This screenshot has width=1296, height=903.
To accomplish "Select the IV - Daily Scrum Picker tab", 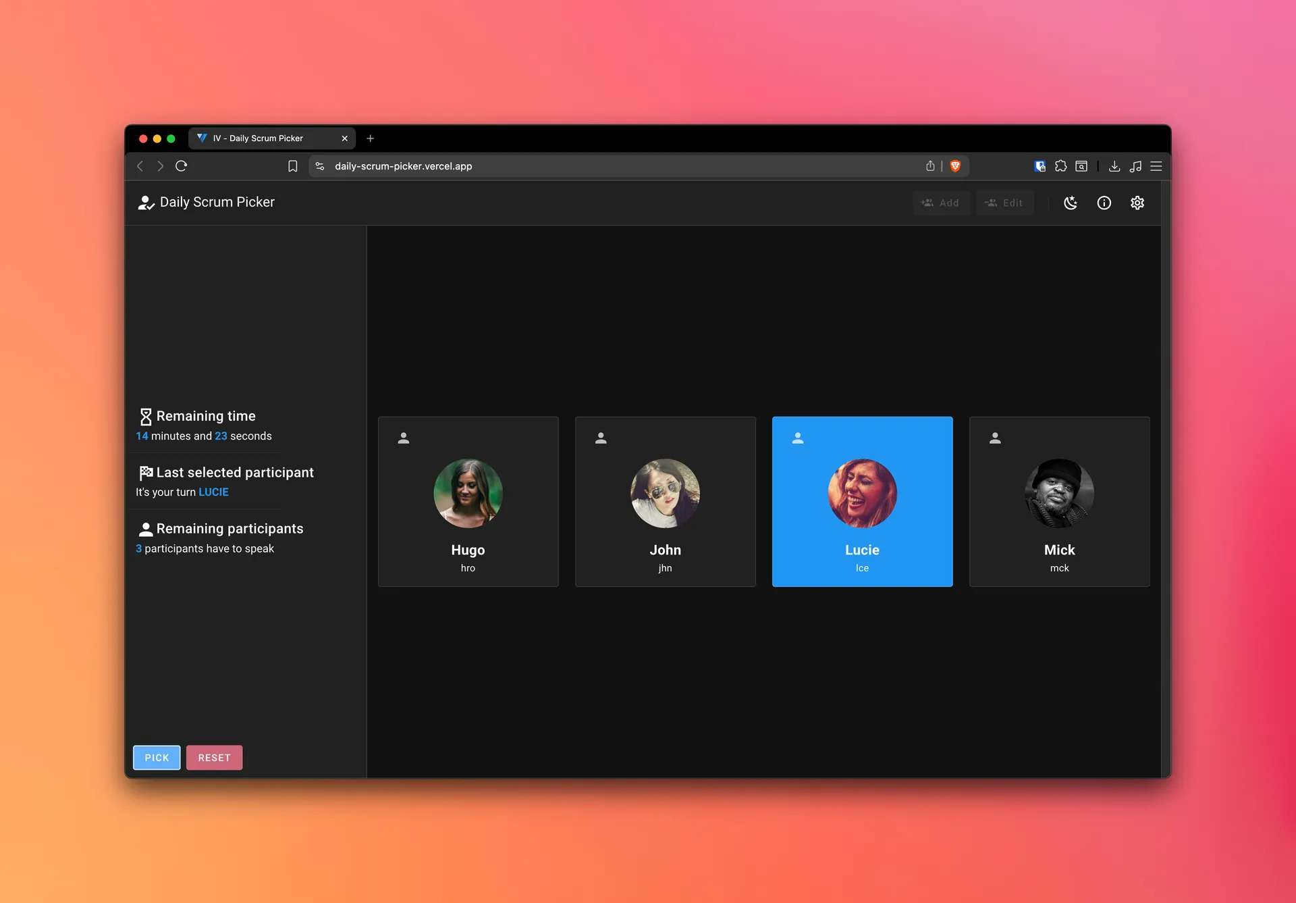I will (272, 138).
